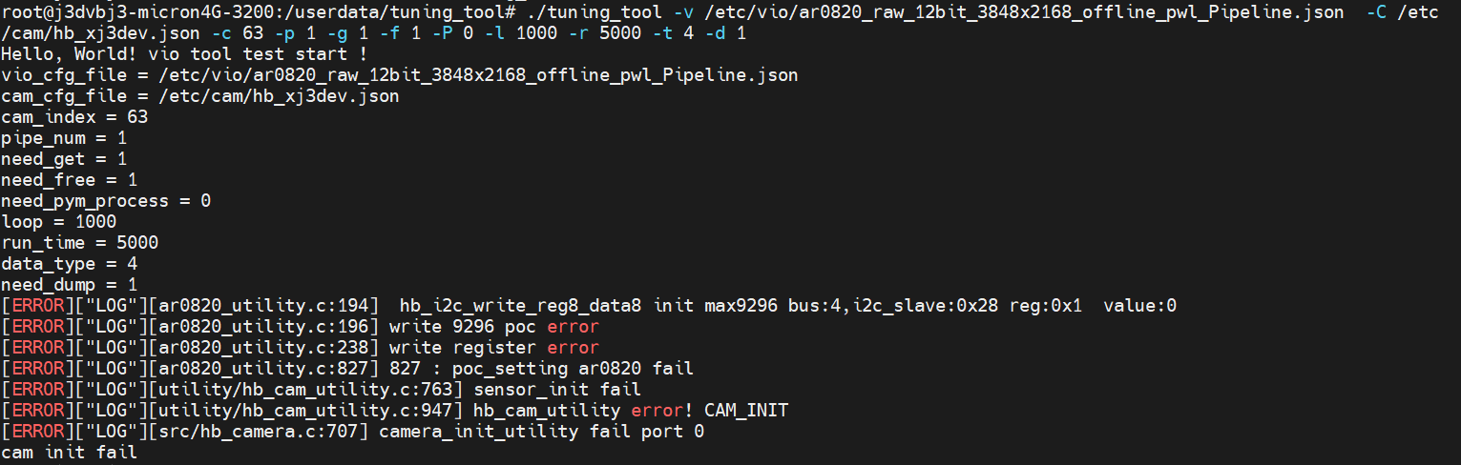Click the vio_cfg_file output line
Viewport: 1461px width, 465px height.
click(399, 75)
